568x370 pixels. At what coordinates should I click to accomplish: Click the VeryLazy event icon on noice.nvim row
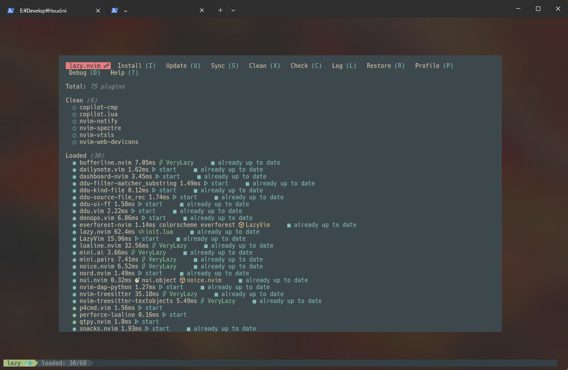(144, 266)
